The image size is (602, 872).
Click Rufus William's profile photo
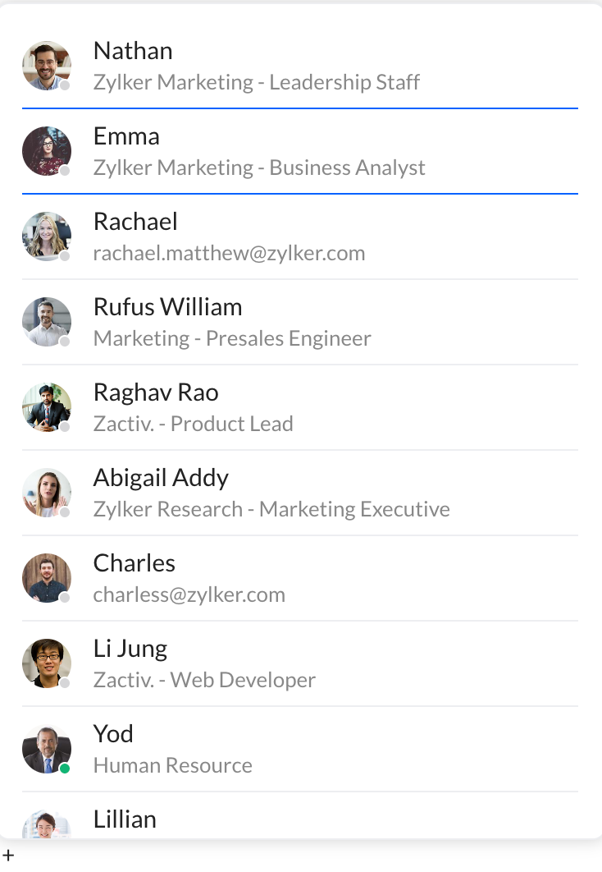[47, 322]
